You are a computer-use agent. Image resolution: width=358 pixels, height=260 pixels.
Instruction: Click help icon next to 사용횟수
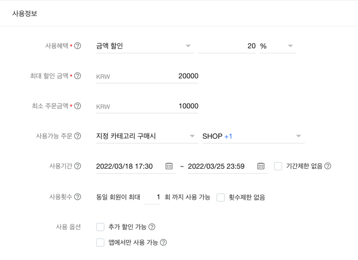[78, 196]
